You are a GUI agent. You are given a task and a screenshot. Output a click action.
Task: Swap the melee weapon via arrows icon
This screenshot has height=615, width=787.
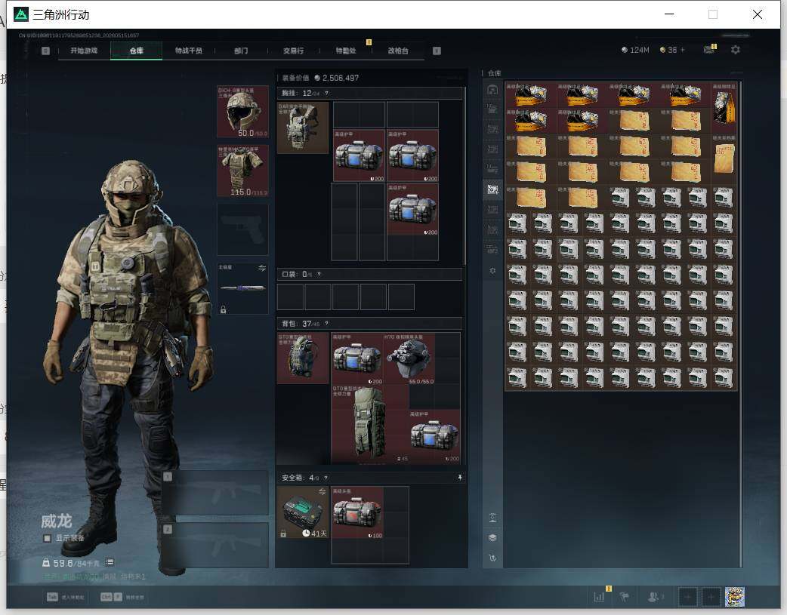pos(261,268)
